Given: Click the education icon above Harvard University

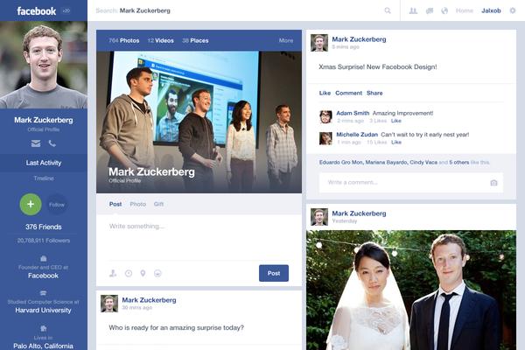Looking at the screenshot, I should [43, 293].
